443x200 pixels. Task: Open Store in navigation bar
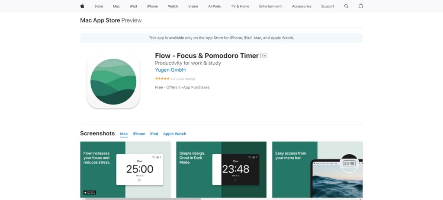click(99, 6)
